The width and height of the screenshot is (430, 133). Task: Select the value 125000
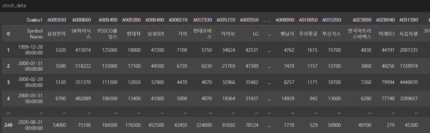click(x=110, y=50)
